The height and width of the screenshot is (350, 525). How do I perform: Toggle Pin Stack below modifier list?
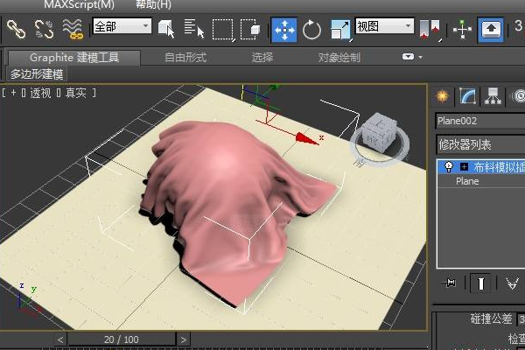click(451, 283)
